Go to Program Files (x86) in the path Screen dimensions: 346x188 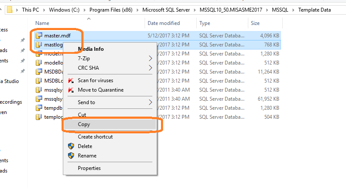point(111,10)
